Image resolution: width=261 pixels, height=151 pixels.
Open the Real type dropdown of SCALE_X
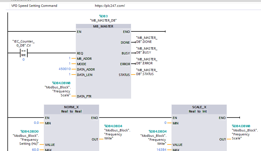(192, 111)
